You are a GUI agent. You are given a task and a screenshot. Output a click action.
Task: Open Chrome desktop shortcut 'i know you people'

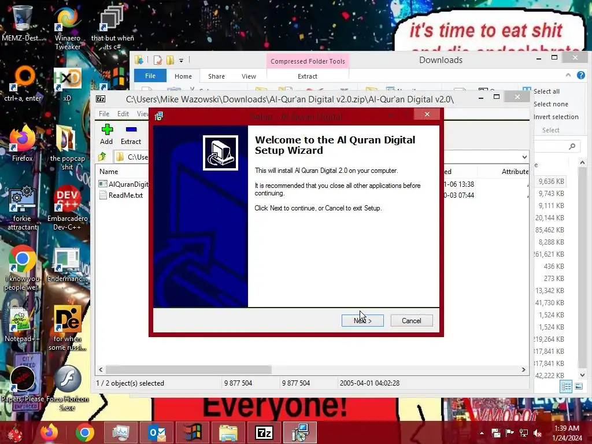point(23,268)
